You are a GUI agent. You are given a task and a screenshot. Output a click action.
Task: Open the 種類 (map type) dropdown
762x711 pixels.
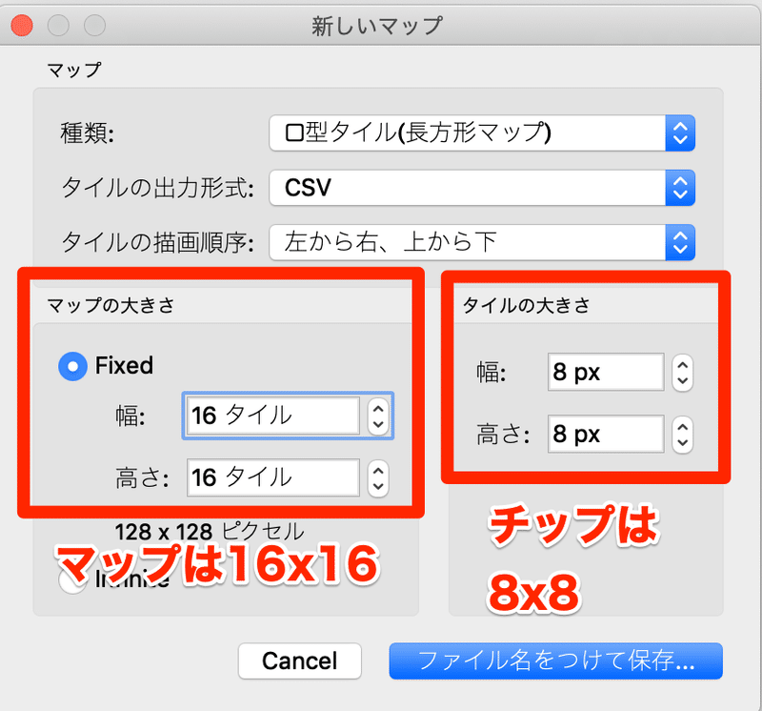[476, 133]
